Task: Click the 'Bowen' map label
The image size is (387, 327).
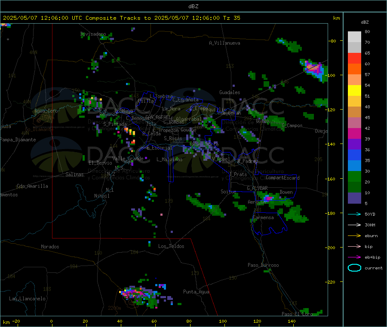Action: pyautogui.click(x=286, y=192)
